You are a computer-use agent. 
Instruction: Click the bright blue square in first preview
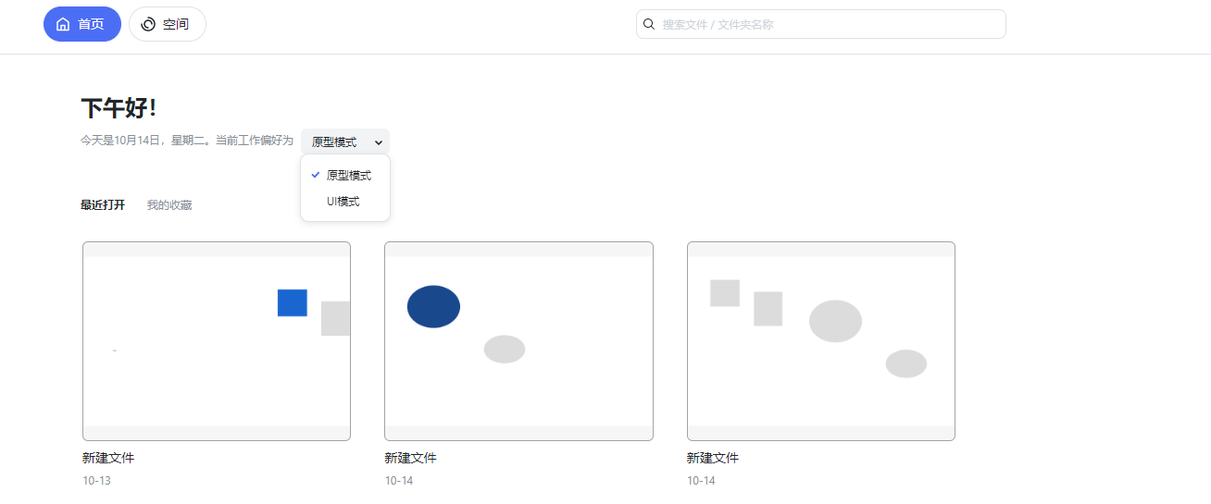pyautogui.click(x=293, y=302)
